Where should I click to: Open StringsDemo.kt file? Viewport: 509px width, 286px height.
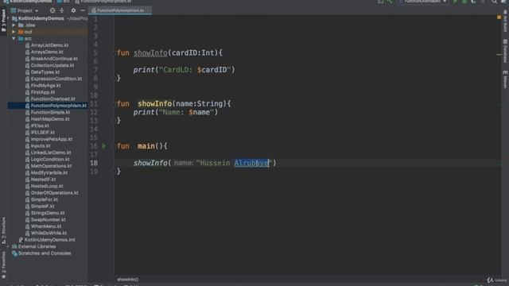point(48,213)
